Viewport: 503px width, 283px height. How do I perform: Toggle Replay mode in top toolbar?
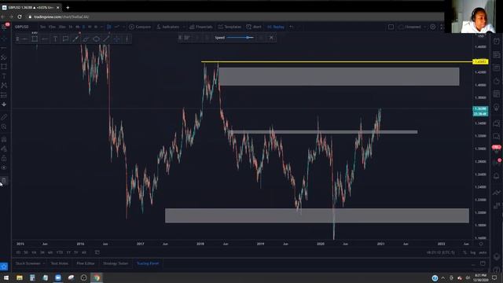[x=276, y=27]
